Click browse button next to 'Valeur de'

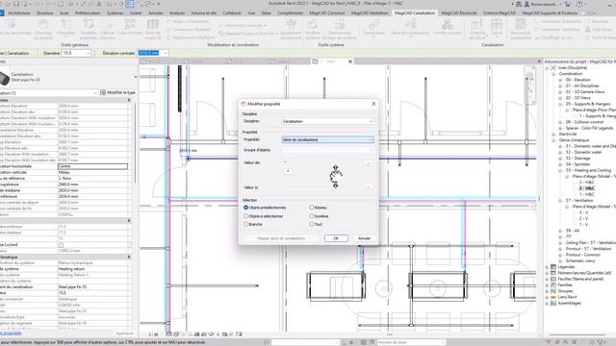[368, 162]
